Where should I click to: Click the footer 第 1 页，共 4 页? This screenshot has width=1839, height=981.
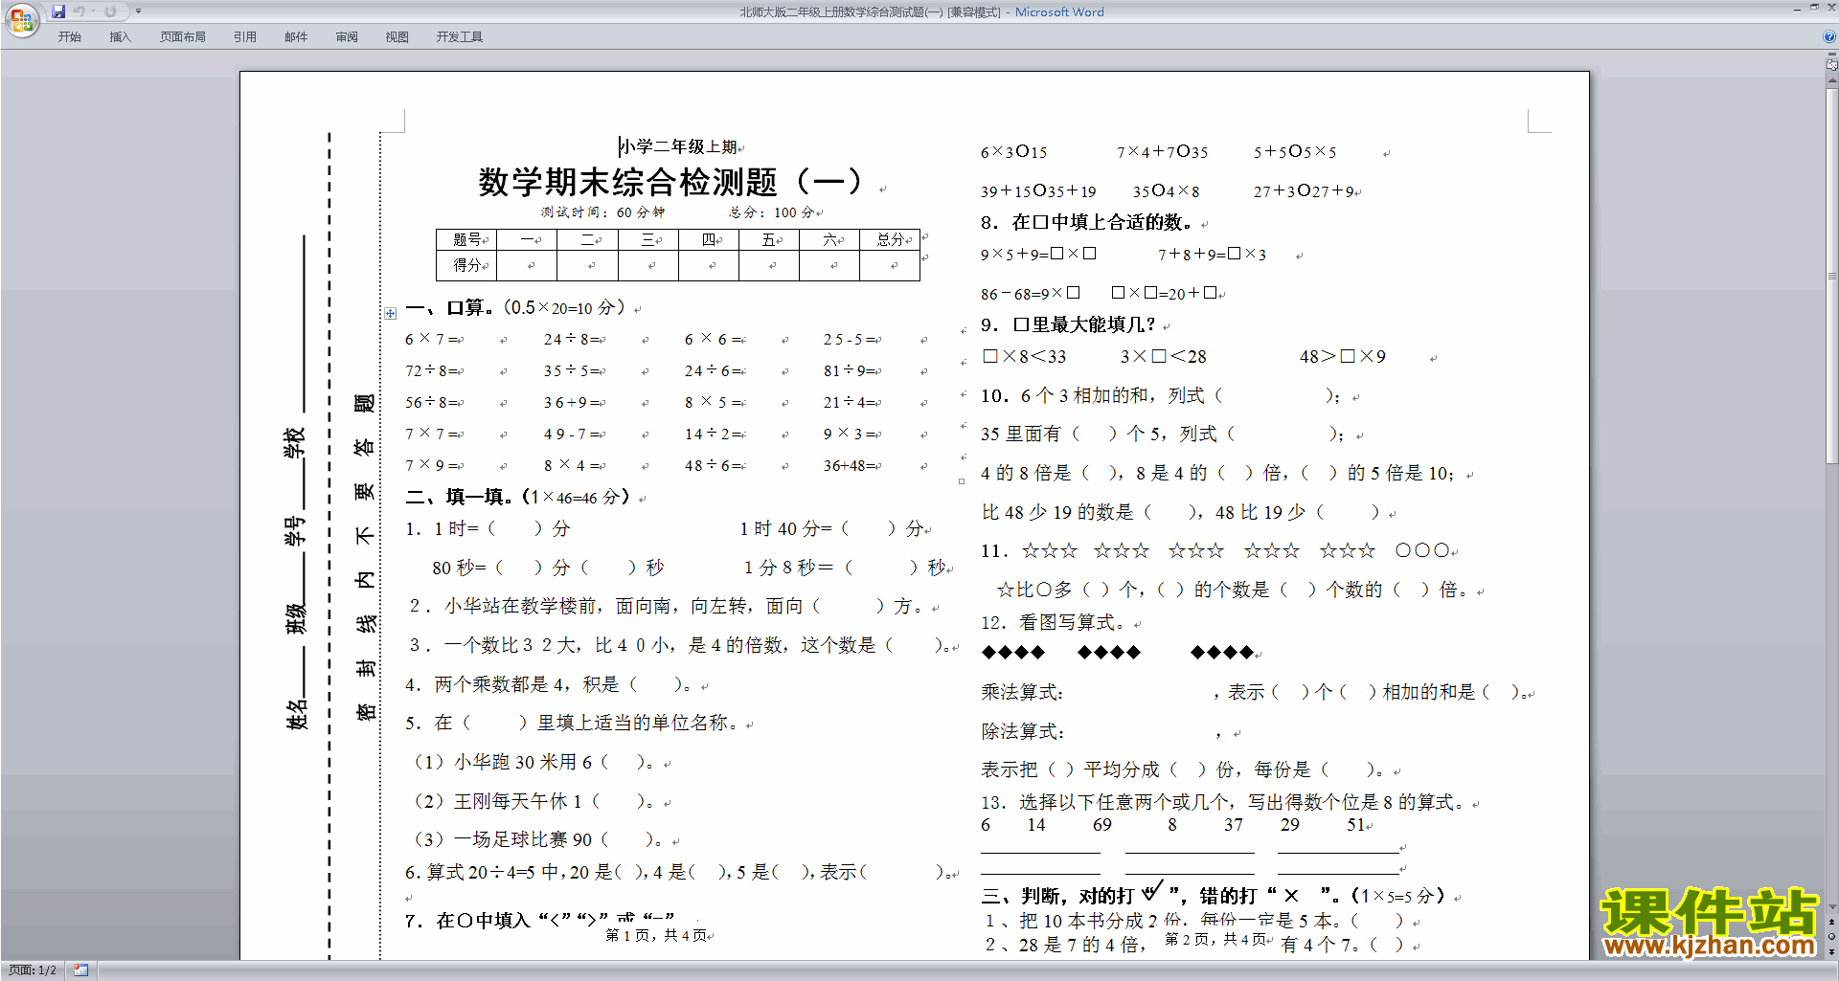click(657, 935)
